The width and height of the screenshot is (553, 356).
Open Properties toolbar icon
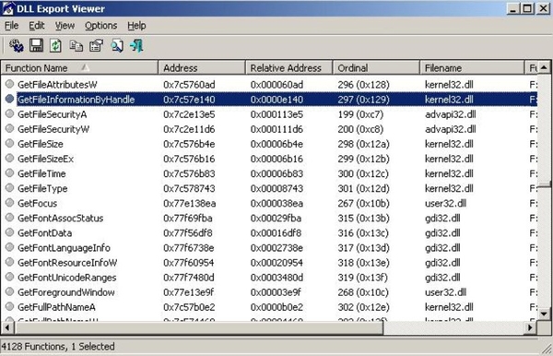pos(96,46)
